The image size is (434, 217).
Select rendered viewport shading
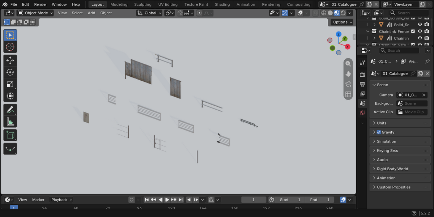point(343,13)
